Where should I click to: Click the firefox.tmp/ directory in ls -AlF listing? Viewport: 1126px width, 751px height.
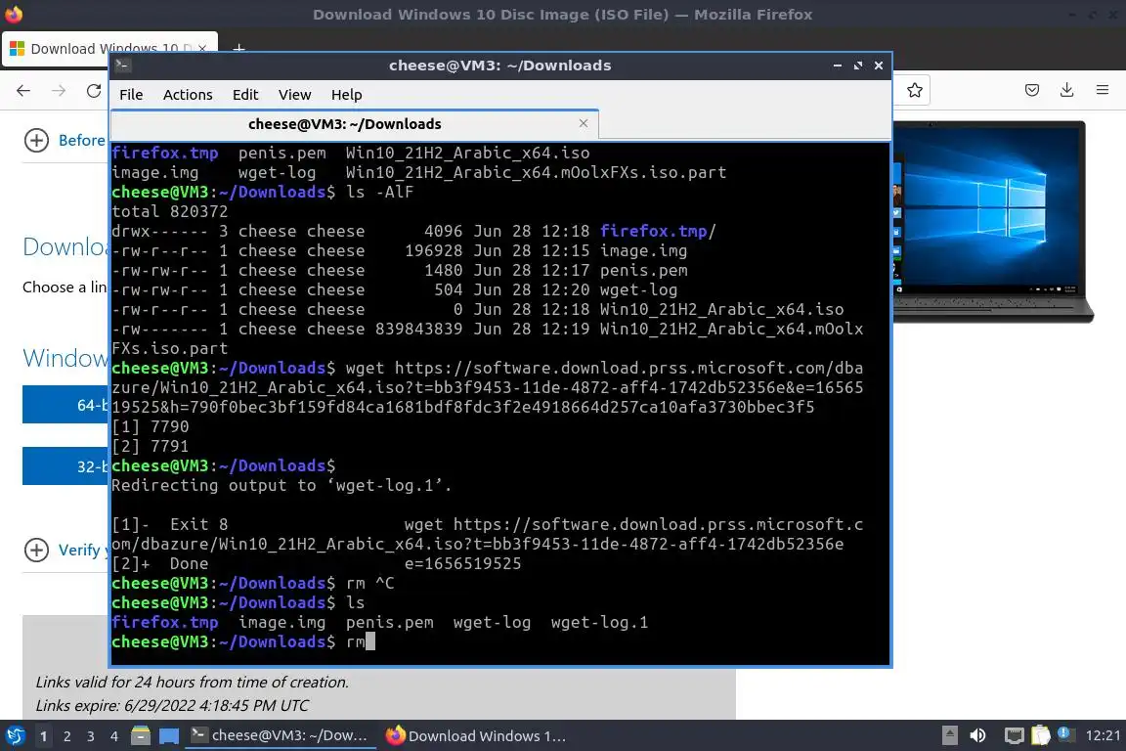(658, 232)
